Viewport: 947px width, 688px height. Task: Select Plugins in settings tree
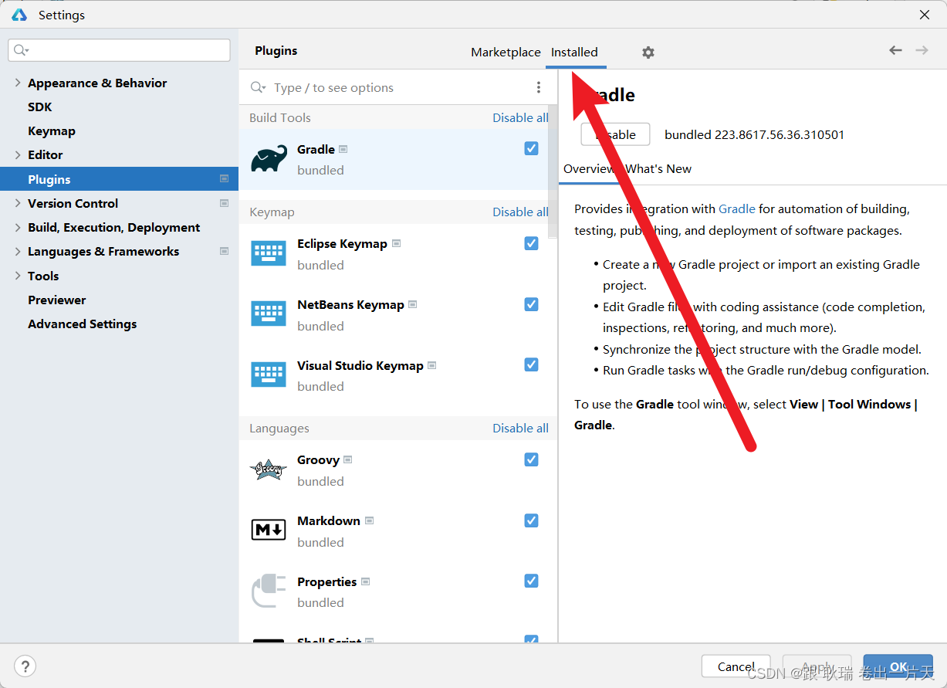[x=120, y=179]
